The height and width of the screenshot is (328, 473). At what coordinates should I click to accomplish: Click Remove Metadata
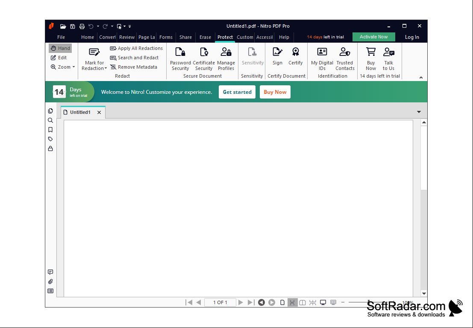[134, 67]
